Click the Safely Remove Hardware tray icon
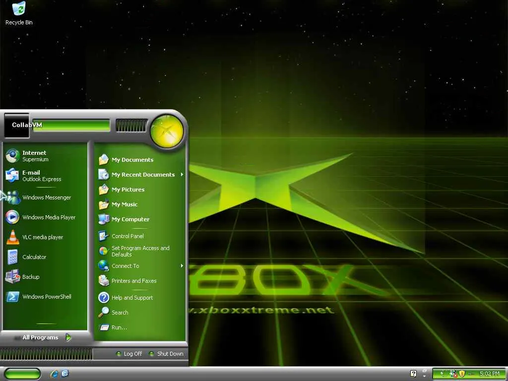The image size is (508, 381). pyautogui.click(x=442, y=374)
